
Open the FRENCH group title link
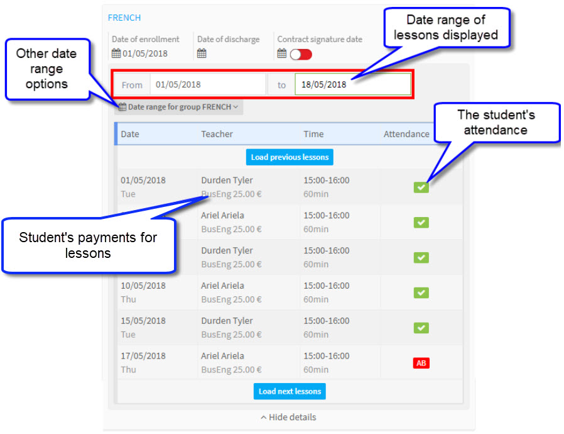tap(124, 18)
